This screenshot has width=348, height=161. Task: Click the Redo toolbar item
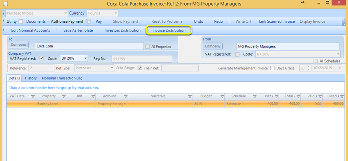[x=219, y=21]
